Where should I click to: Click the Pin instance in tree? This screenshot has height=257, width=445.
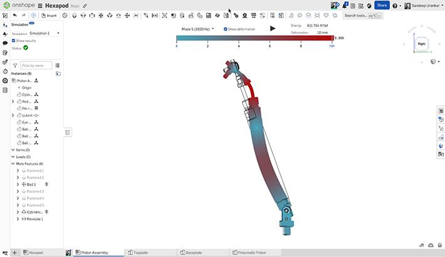coord(27,108)
